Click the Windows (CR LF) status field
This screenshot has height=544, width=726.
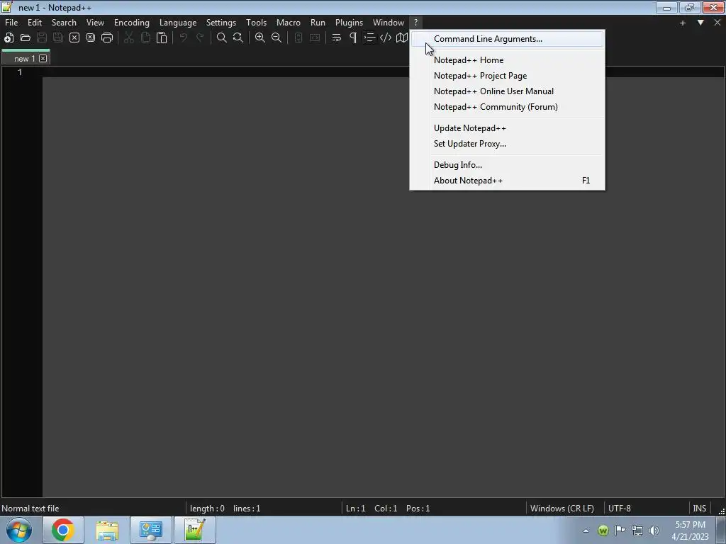click(x=562, y=509)
